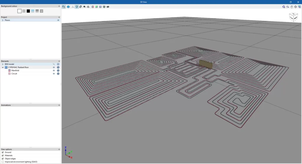
Task: Click the perspective camera toolbar icon
Action: click(81, 7)
